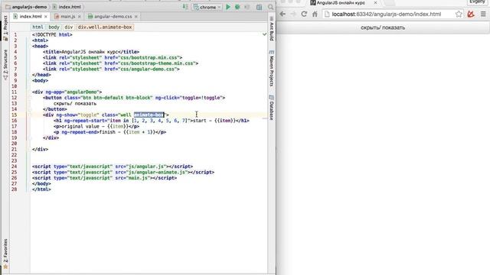Open the Chrome hamburger menu
The width and height of the screenshot is (490, 275).
pyautogui.click(x=483, y=14)
